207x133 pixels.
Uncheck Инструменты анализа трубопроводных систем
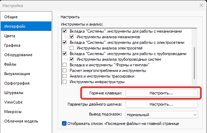pos(72,59)
